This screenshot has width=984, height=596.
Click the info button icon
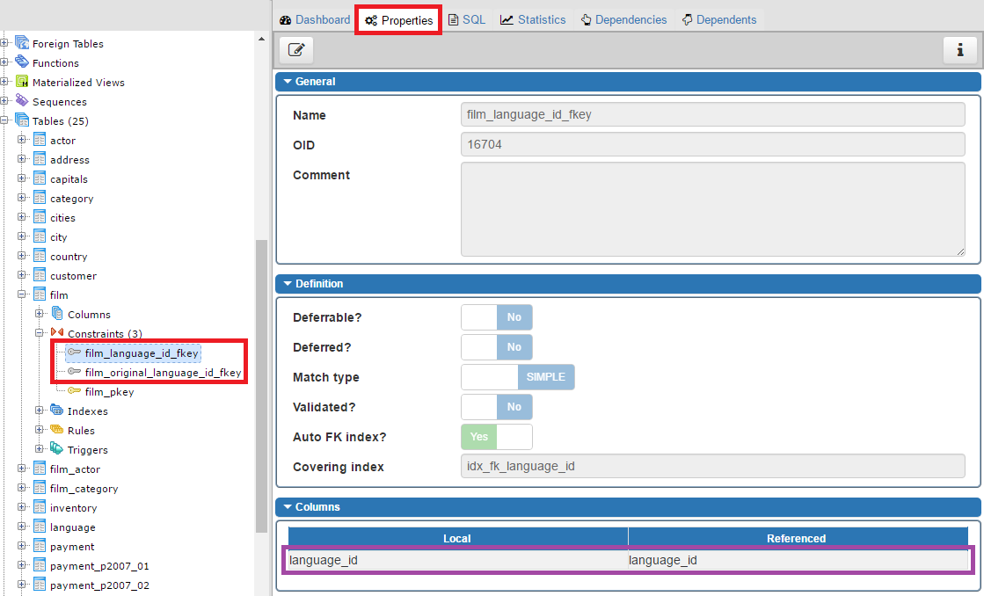[959, 51]
